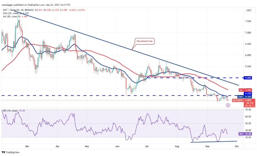Click the "Downtrend line" annotation label
The image size is (258, 156).
145,41
